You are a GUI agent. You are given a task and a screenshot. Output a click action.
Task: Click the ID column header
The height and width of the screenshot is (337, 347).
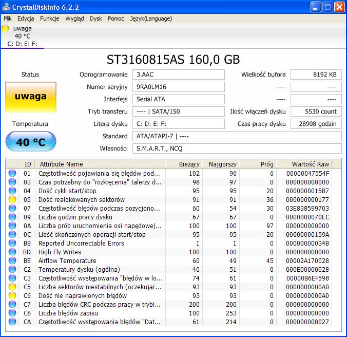point(27,164)
